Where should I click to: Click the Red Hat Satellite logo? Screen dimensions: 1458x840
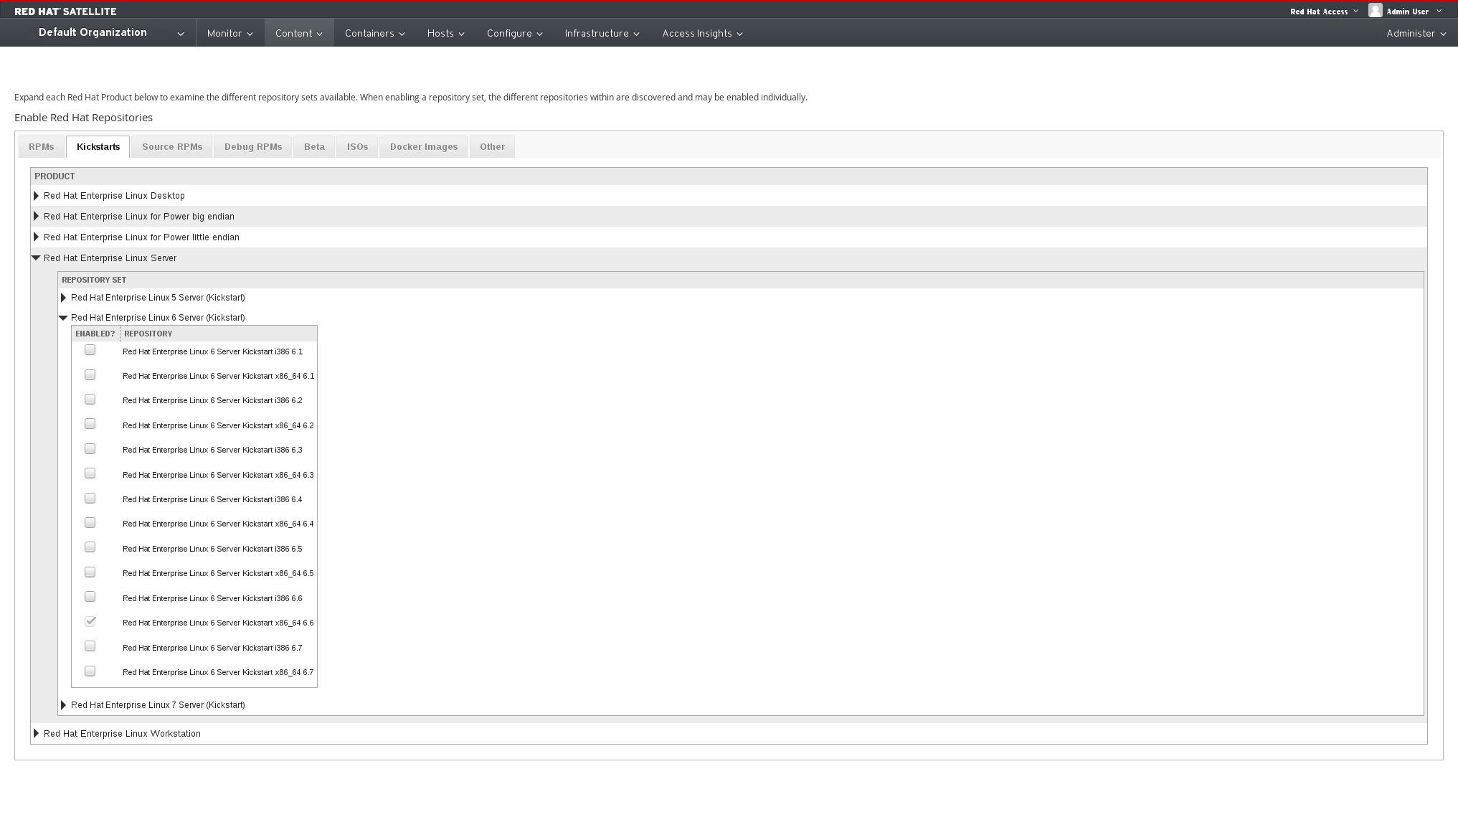[x=65, y=11]
